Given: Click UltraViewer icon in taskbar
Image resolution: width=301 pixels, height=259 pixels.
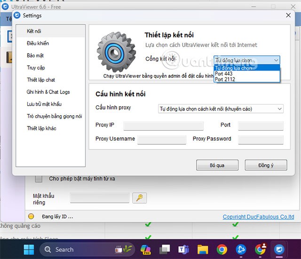Looking at the screenshot, I should 279,249.
